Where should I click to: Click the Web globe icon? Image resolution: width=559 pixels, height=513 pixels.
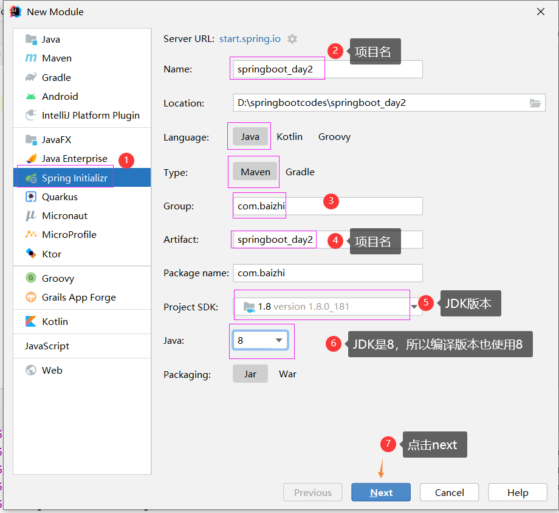(31, 370)
